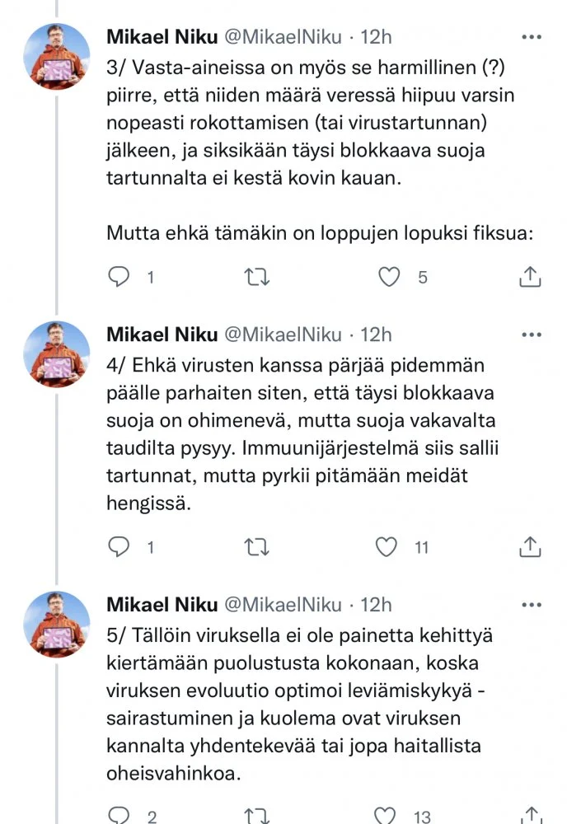The image size is (567, 824).
Task: Click Mikael Niku's avatar on tweet 4/
Action: 56,354
